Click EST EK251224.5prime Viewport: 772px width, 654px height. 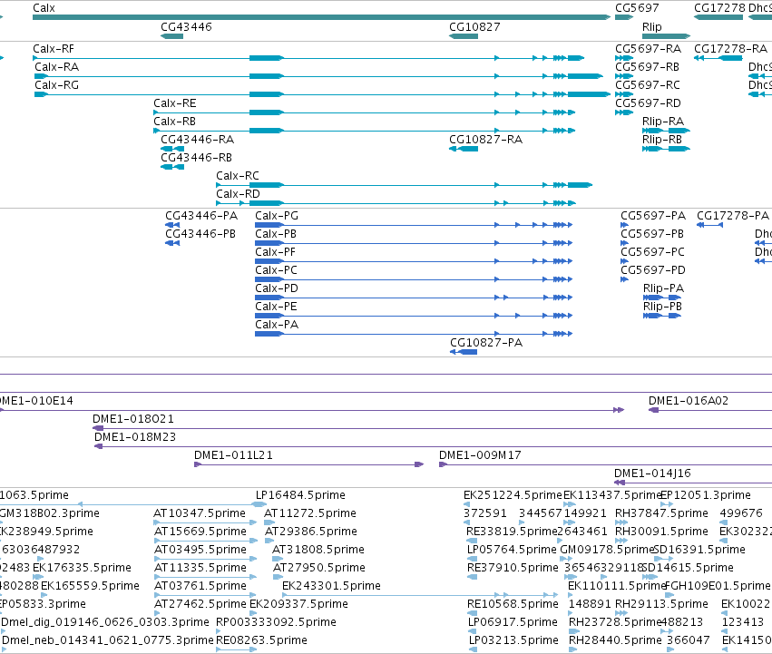[x=513, y=495]
